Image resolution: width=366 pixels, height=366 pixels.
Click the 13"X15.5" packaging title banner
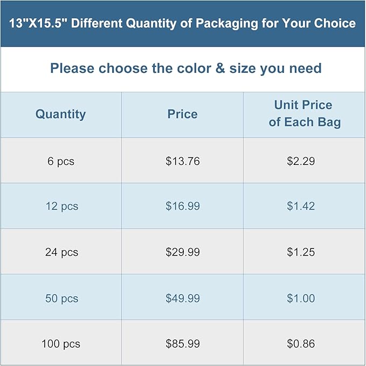click(183, 24)
